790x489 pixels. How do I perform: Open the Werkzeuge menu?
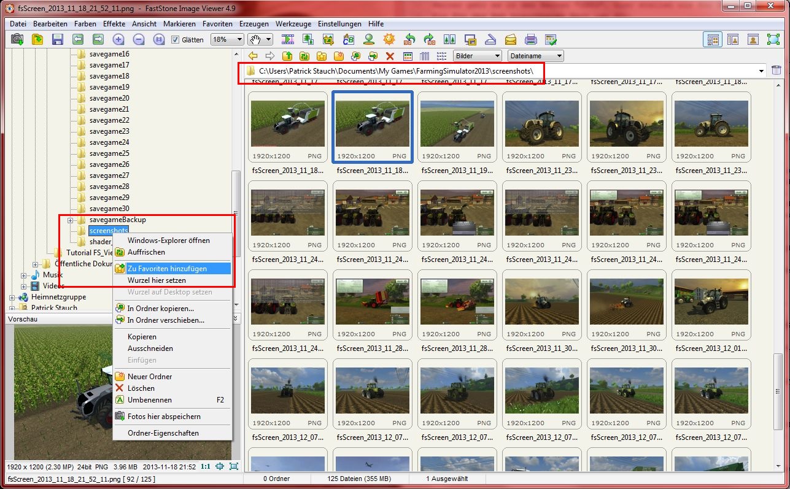[294, 23]
